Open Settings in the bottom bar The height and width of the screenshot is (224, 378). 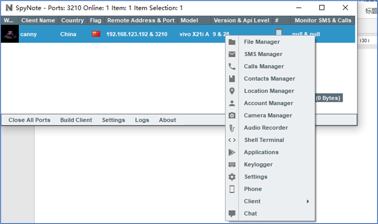coord(113,120)
